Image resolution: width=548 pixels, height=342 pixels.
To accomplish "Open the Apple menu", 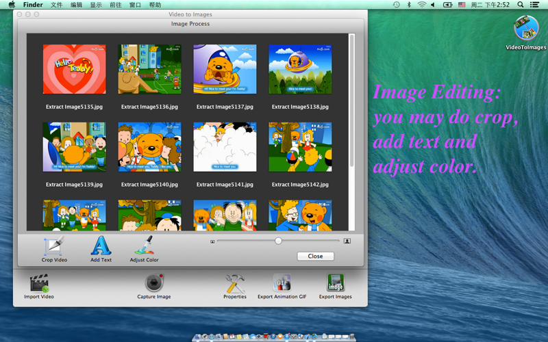I will point(12,5).
